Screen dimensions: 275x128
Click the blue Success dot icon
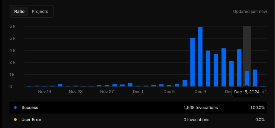pyautogui.click(x=15, y=108)
